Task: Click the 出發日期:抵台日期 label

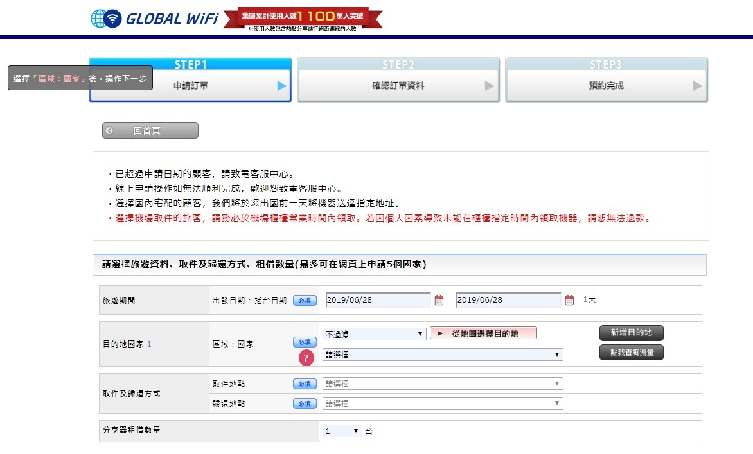Action: 250,301
